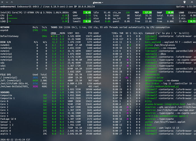Select the plasmashell --no-respawn process

pyautogui.click(x=159, y=48)
